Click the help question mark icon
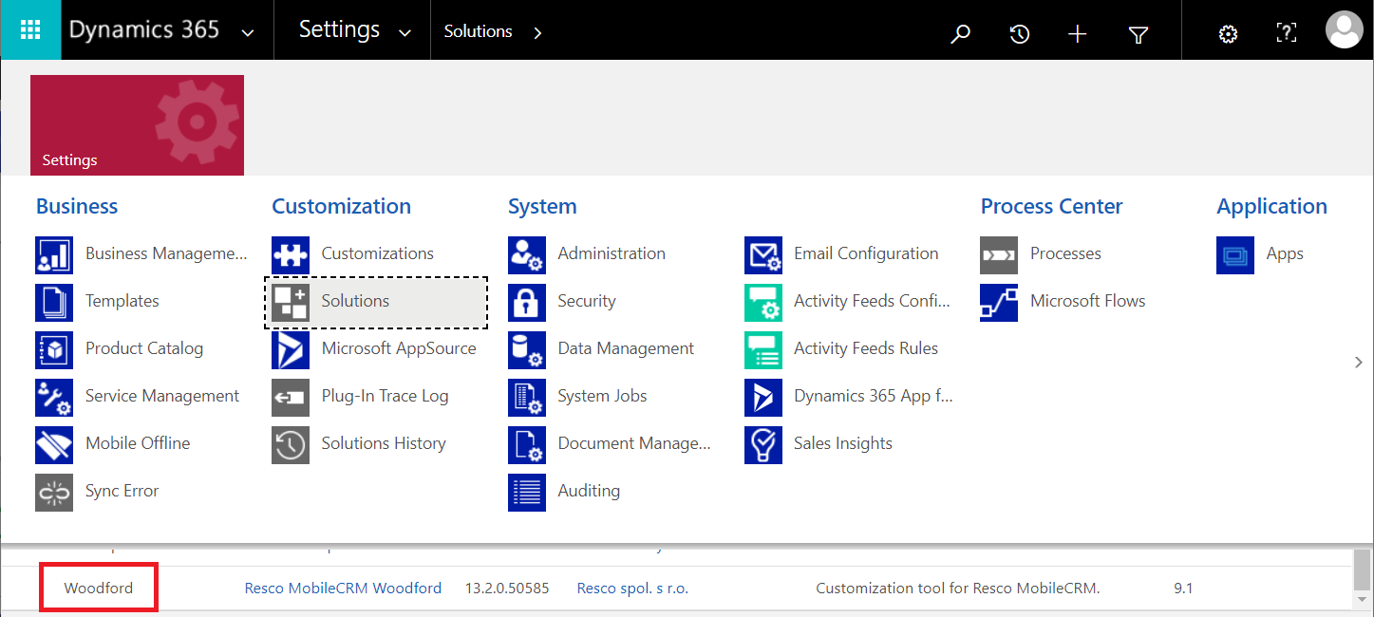This screenshot has height=617, width=1374. pyautogui.click(x=1286, y=34)
